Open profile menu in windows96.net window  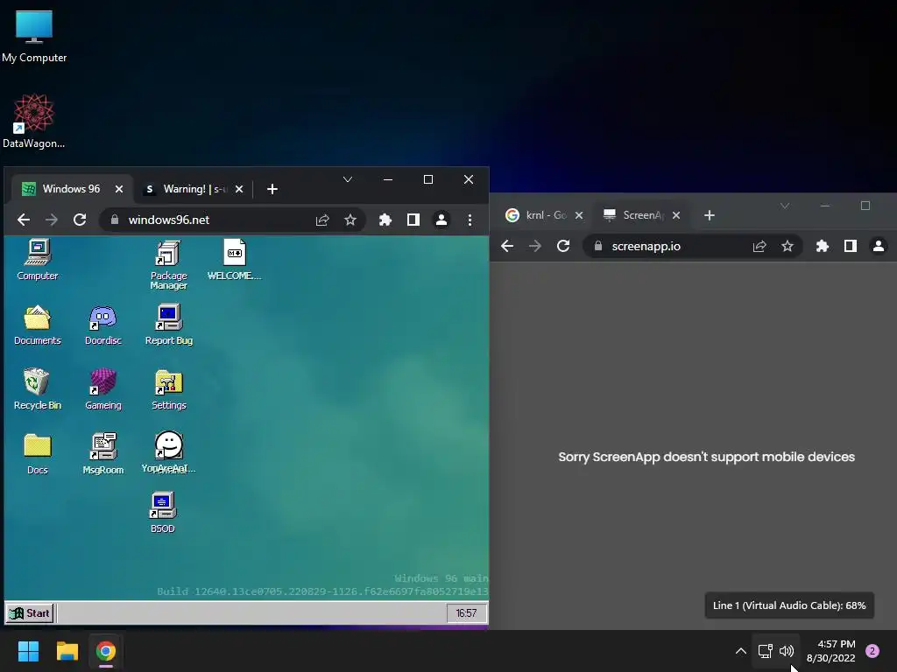441,220
